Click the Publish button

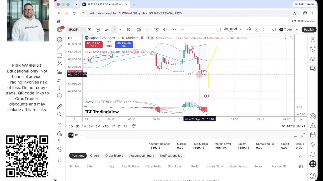(309, 30)
